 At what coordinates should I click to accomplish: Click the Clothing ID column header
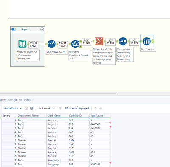[x=79, y=116]
